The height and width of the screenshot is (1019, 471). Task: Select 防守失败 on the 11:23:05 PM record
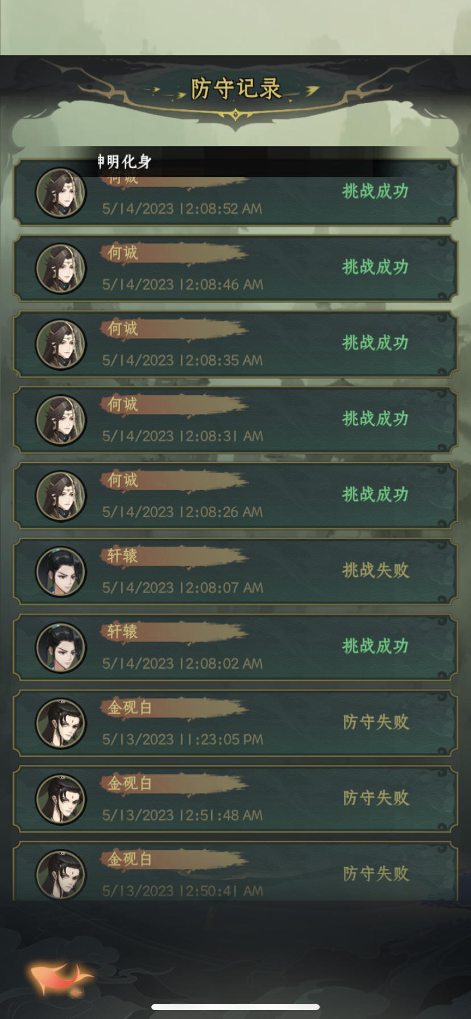tap(376, 722)
